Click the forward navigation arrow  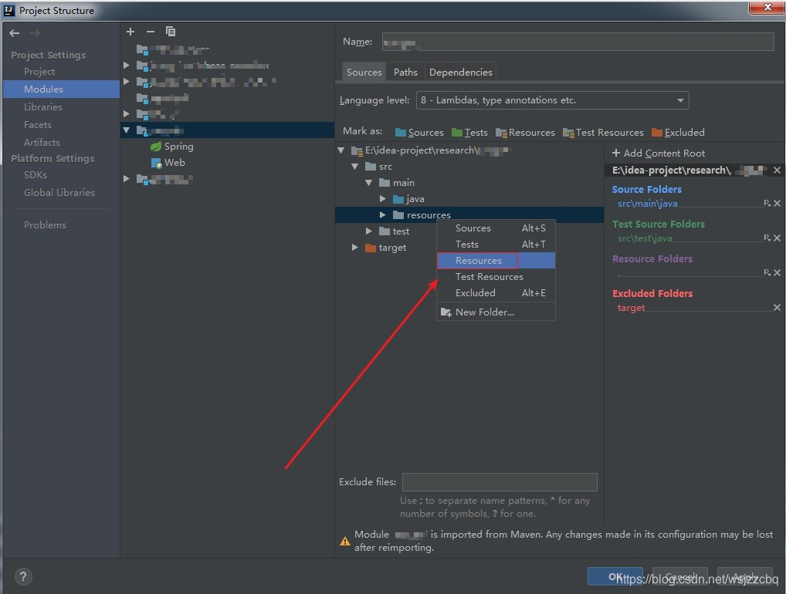pyautogui.click(x=35, y=33)
